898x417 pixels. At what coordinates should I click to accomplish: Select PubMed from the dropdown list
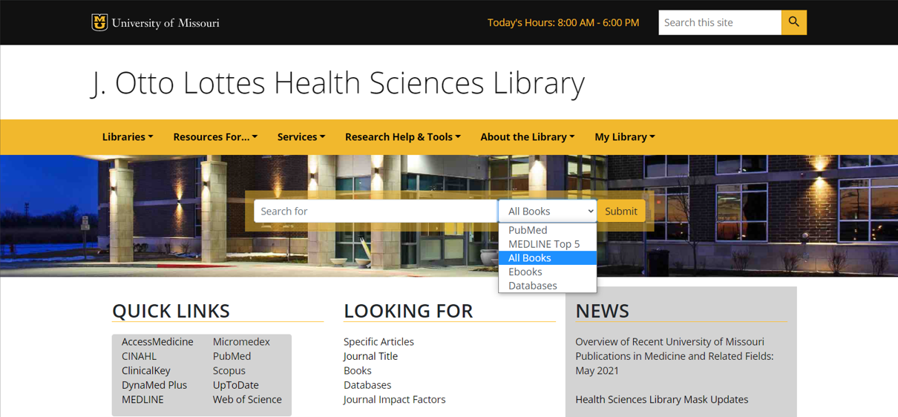528,230
